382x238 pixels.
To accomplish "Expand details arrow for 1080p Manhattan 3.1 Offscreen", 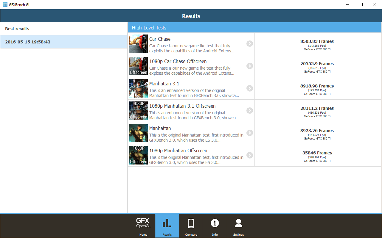I will point(250,111).
